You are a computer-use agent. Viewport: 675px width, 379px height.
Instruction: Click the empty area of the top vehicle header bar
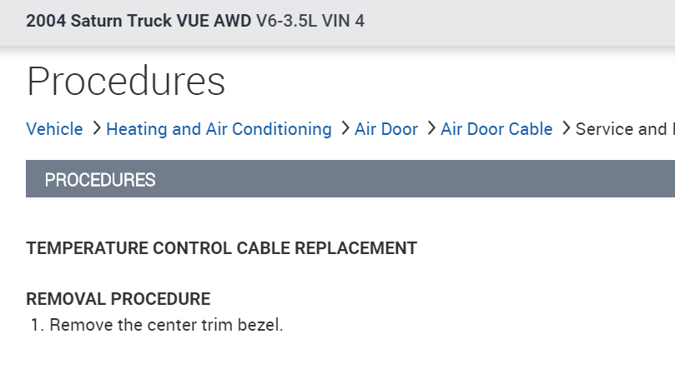517,21
